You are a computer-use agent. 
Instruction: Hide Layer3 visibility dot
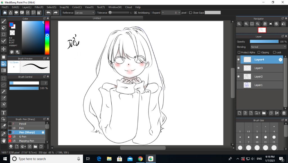pyautogui.click(x=238, y=68)
